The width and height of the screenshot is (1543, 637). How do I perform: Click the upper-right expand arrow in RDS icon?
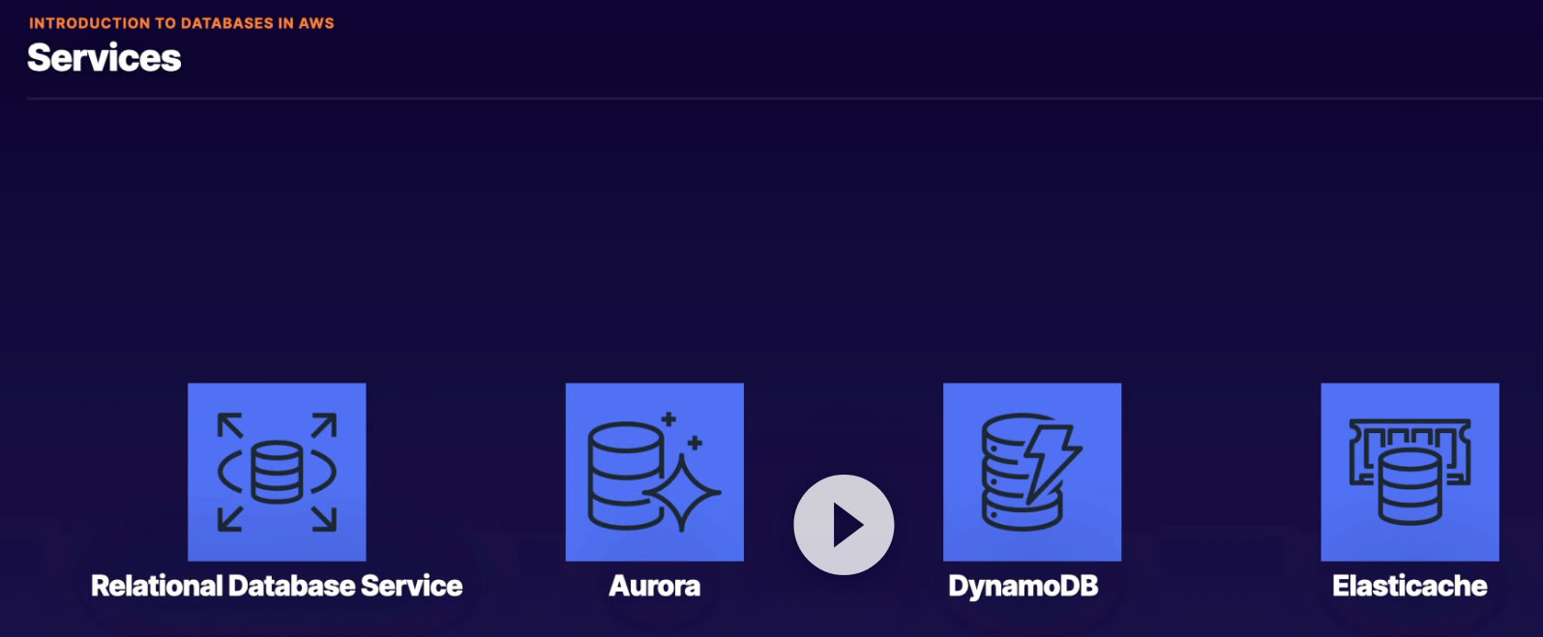click(325, 424)
